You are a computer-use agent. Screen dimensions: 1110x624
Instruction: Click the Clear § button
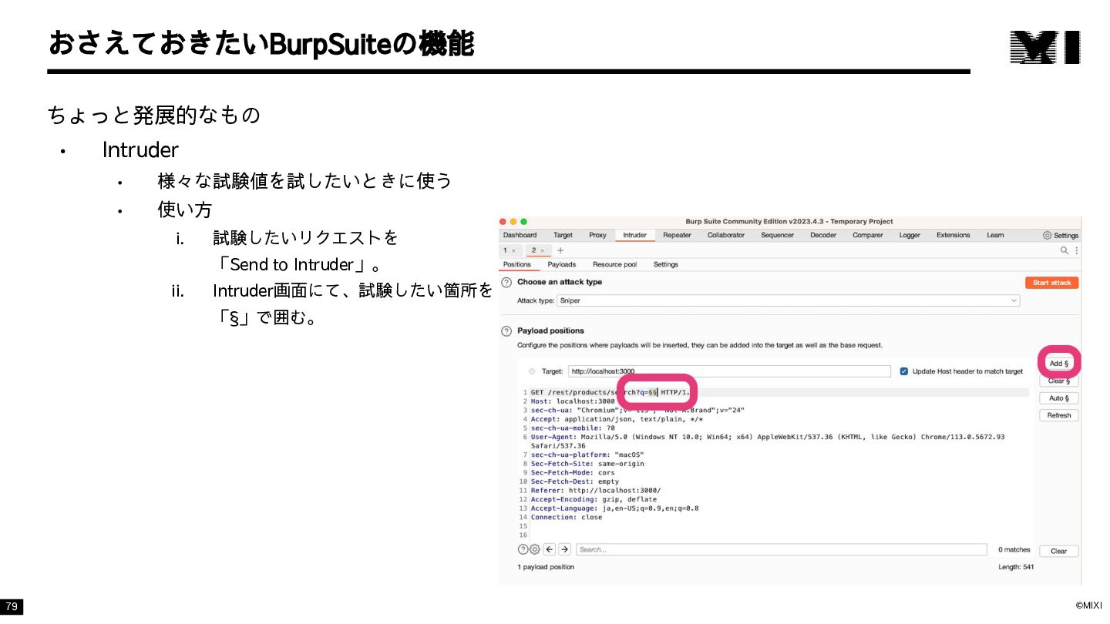[1058, 381]
